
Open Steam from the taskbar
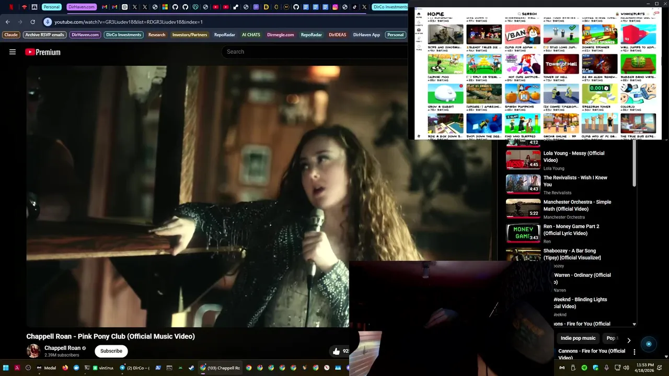click(191, 368)
